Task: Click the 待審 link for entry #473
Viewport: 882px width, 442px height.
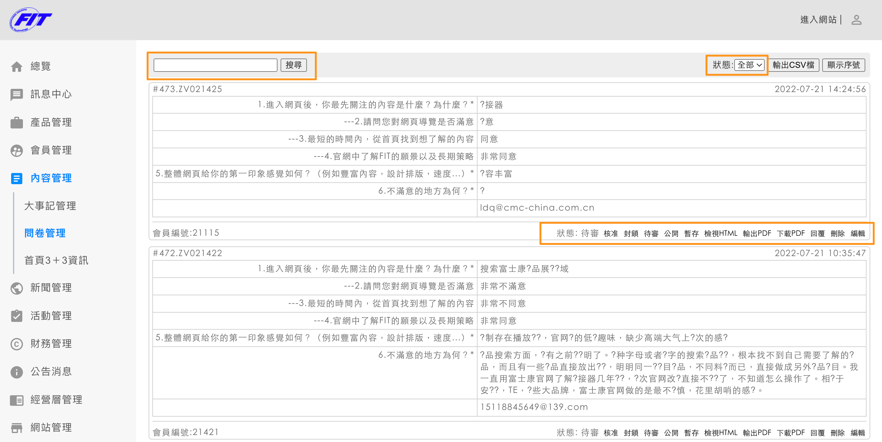Action: 651,234
